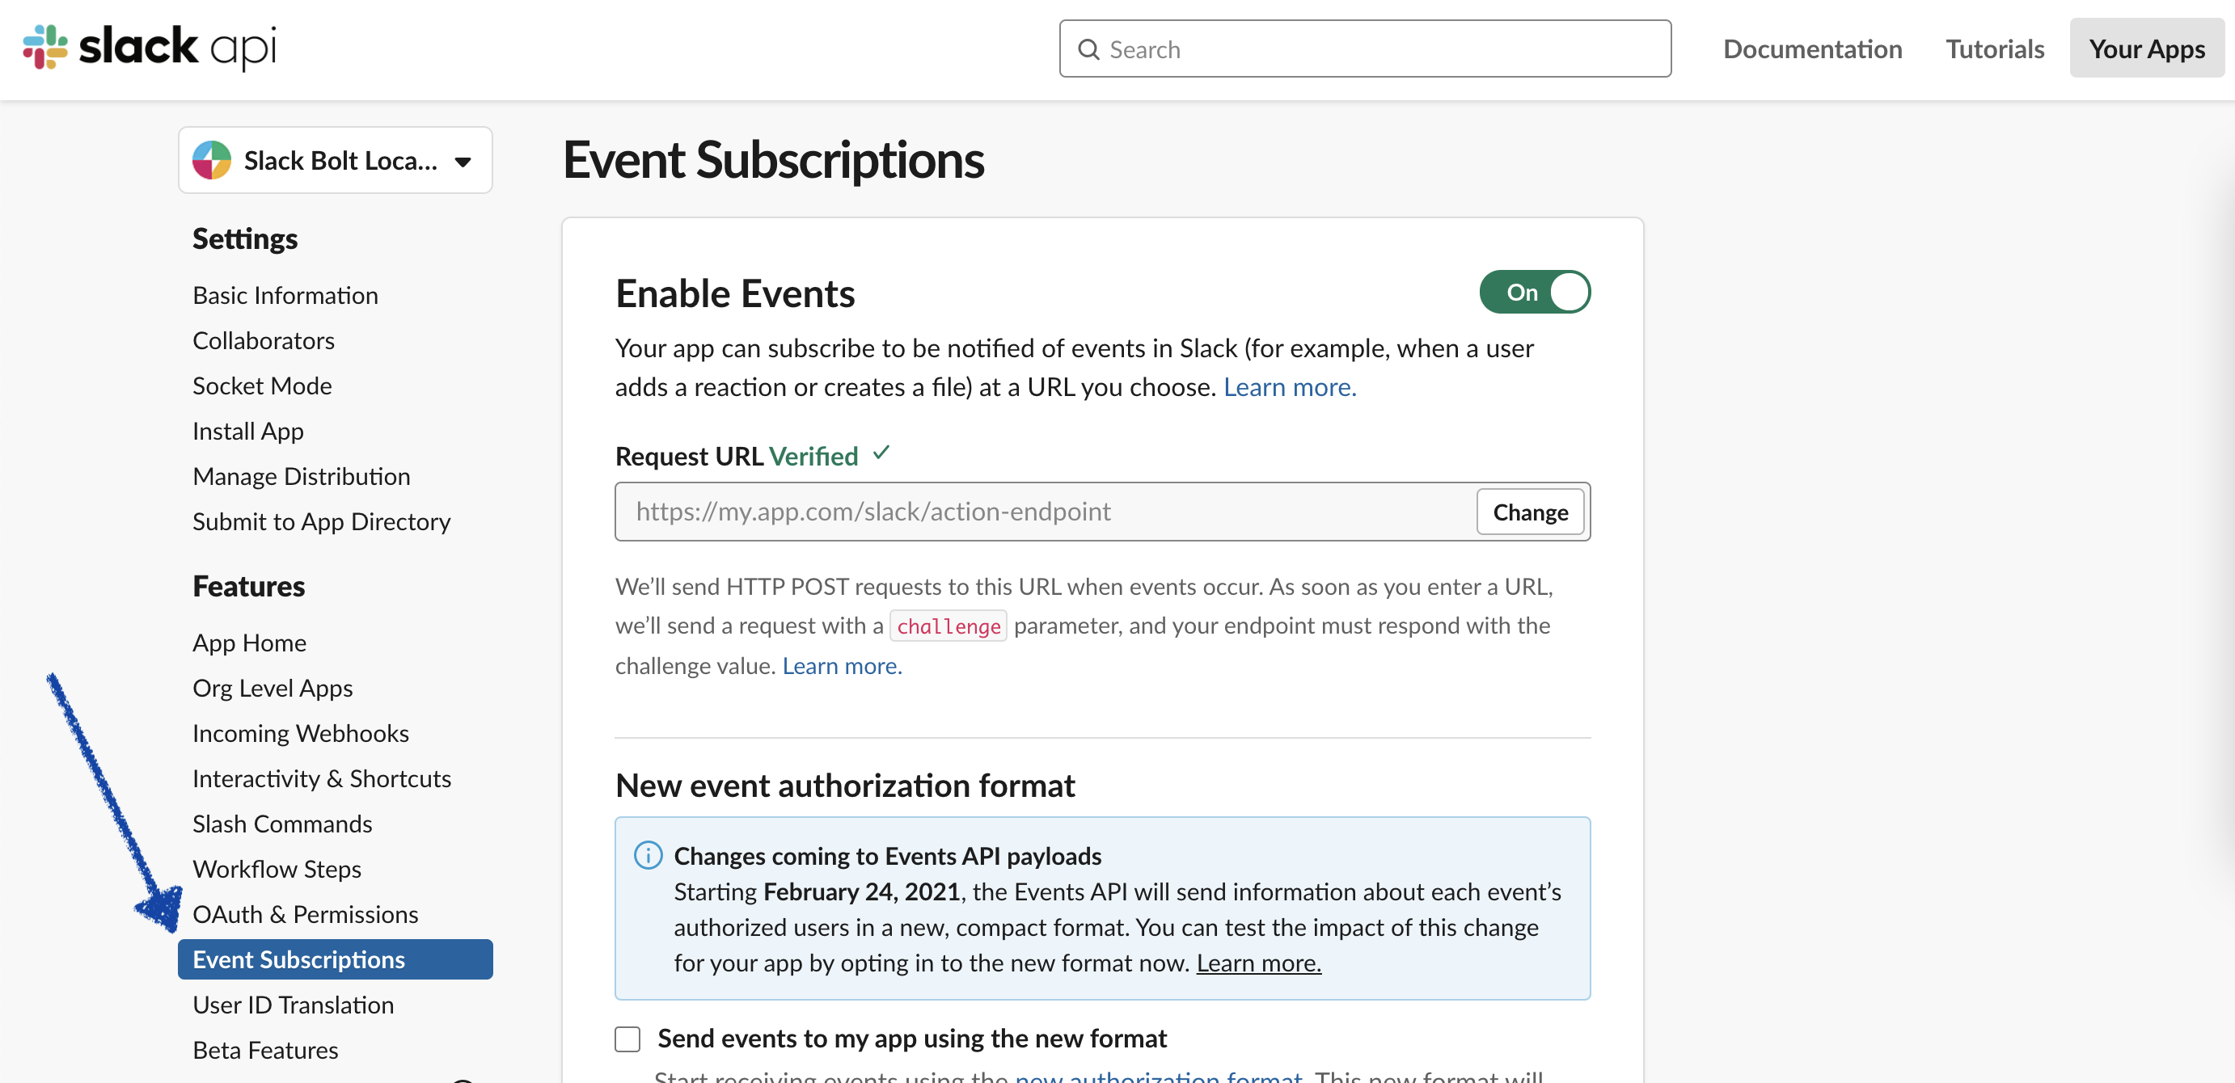Image resolution: width=2235 pixels, height=1083 pixels.
Task: Click the colorful Slack Bolt app icon
Action: (x=211, y=159)
